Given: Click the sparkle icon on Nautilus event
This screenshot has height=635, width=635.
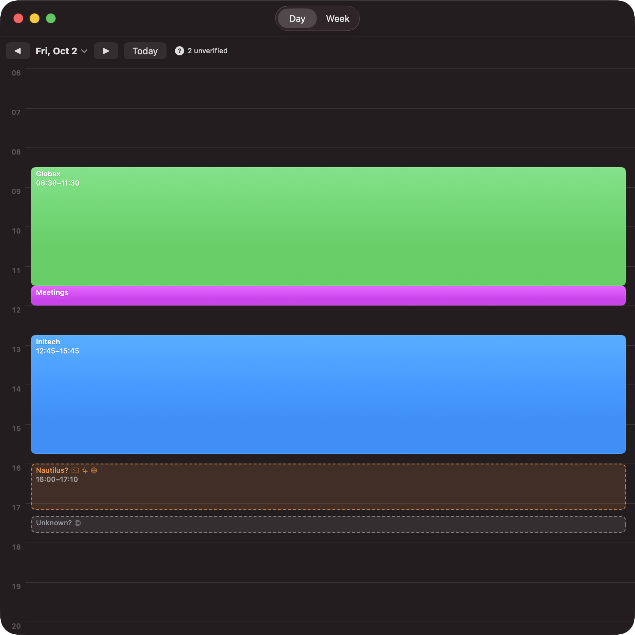Looking at the screenshot, I should 85,470.
